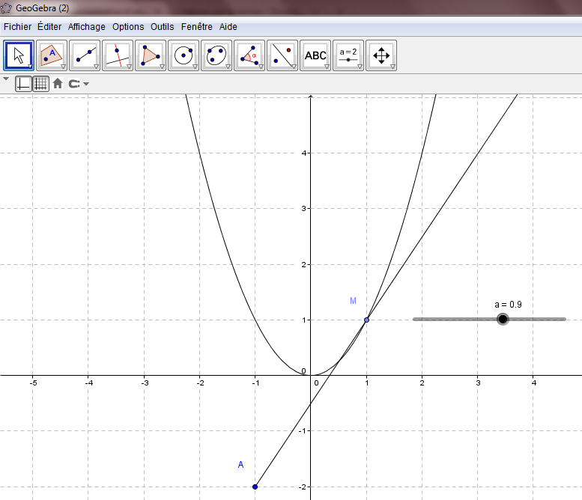Expand the slider tool's dropdown arrow

[x=360, y=67]
